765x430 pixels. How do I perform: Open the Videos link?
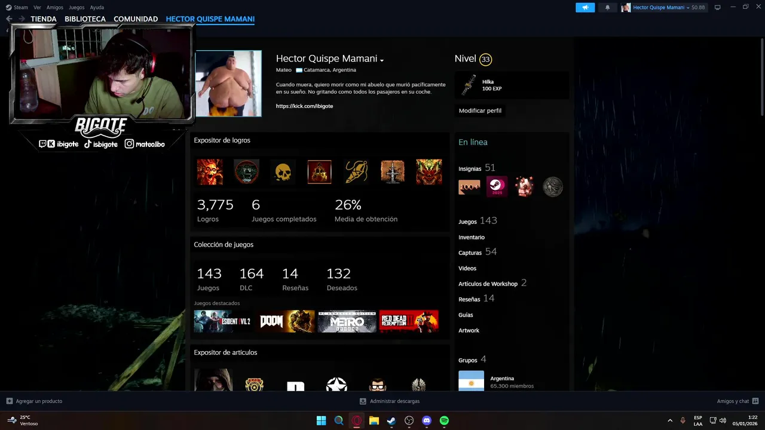467,268
